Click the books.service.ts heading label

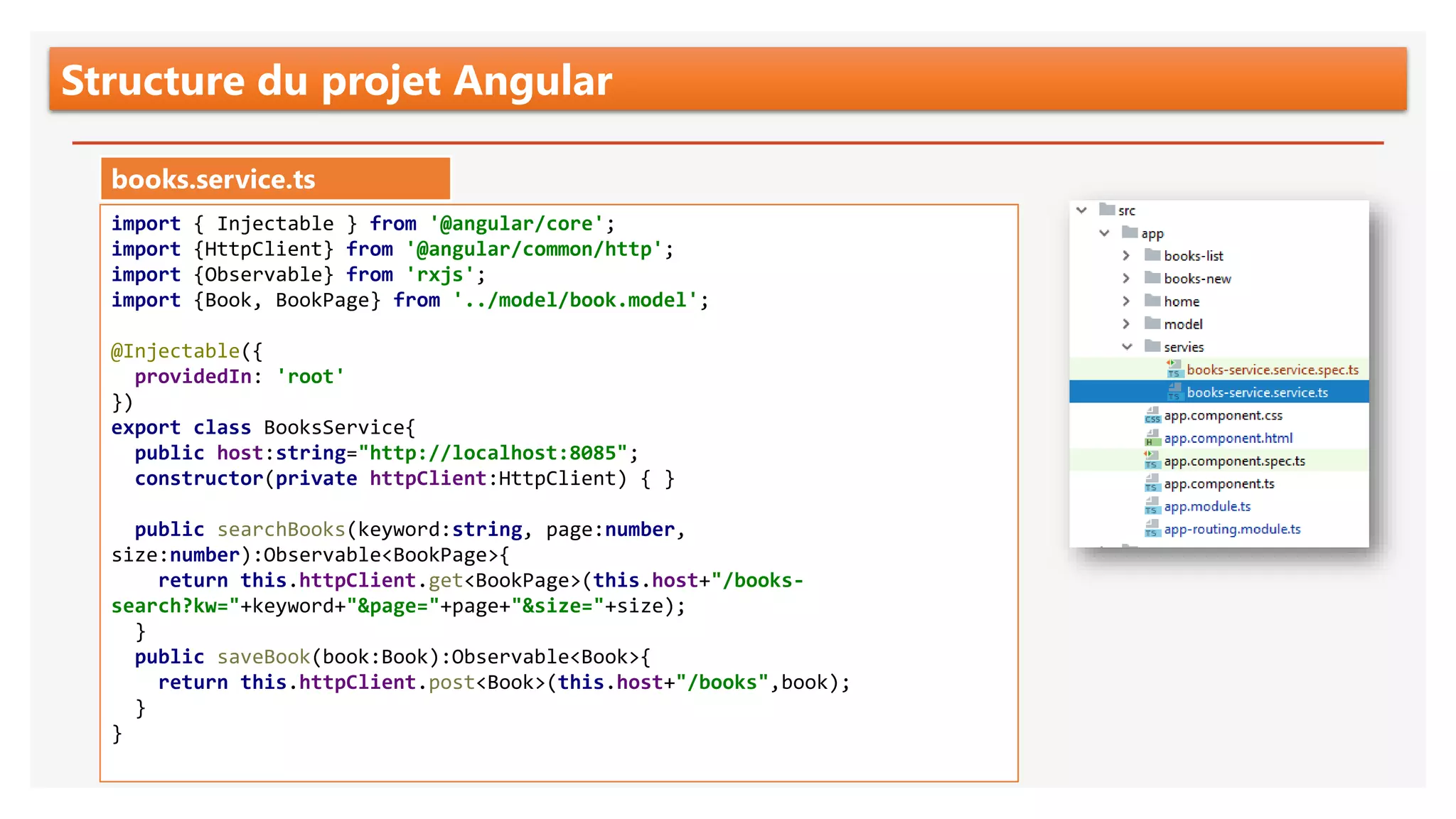tap(213, 179)
